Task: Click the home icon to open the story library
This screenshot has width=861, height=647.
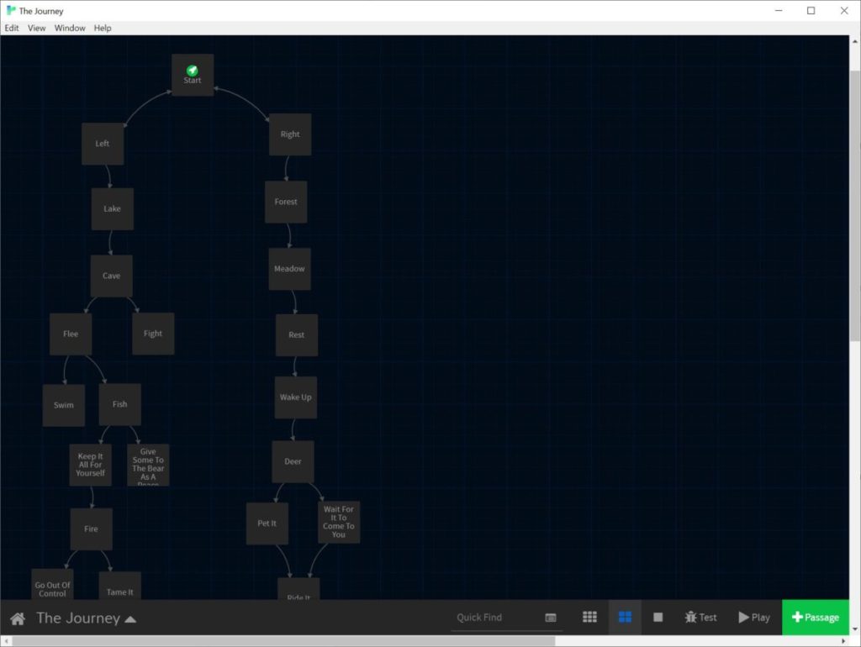Action: coord(17,618)
